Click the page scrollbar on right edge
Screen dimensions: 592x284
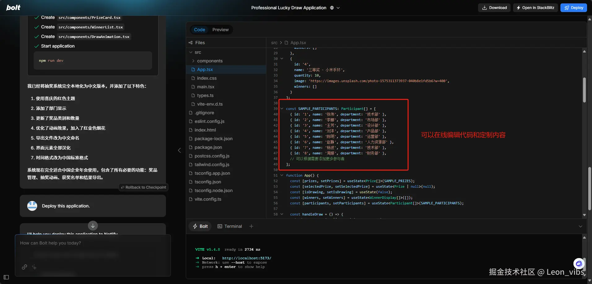coord(589,188)
